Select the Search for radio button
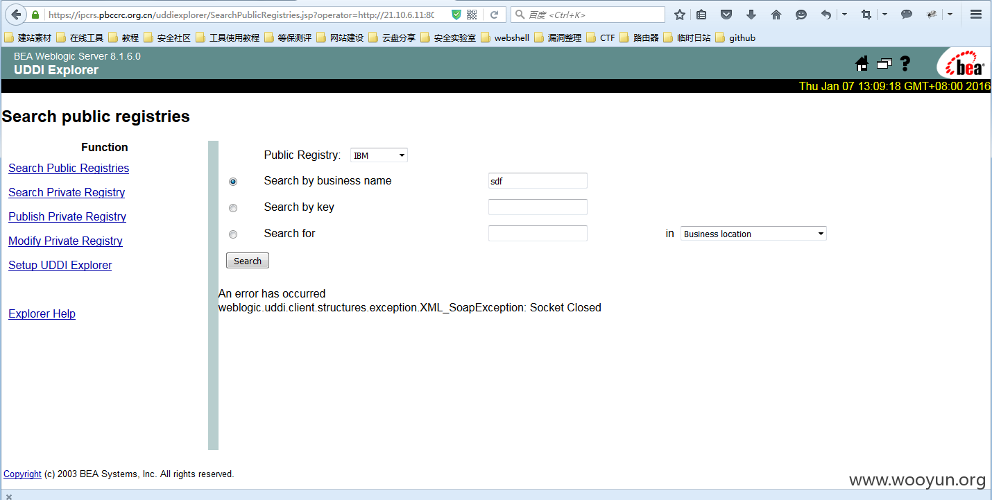 [x=233, y=234]
